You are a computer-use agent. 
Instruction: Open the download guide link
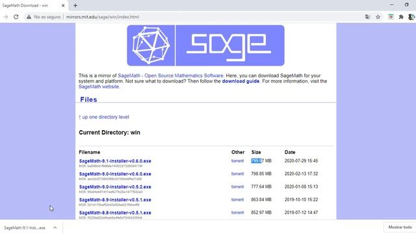point(240,81)
